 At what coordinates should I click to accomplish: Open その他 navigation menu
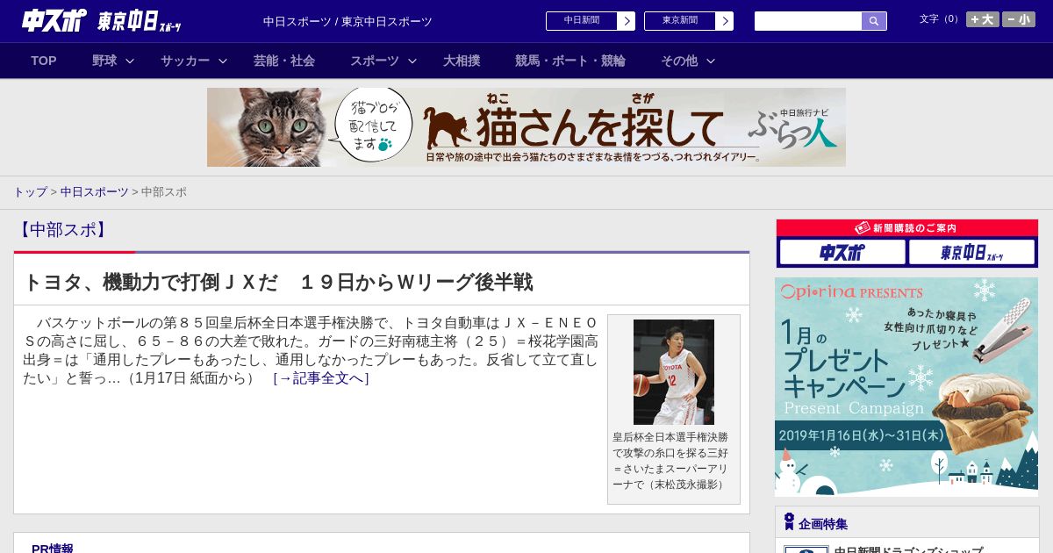pyautogui.click(x=679, y=61)
